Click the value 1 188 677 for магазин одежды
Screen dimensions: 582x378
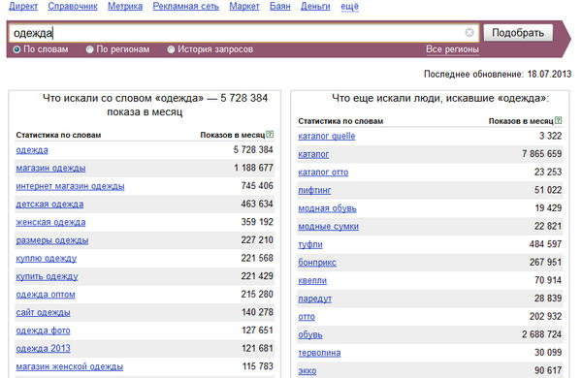coord(253,168)
